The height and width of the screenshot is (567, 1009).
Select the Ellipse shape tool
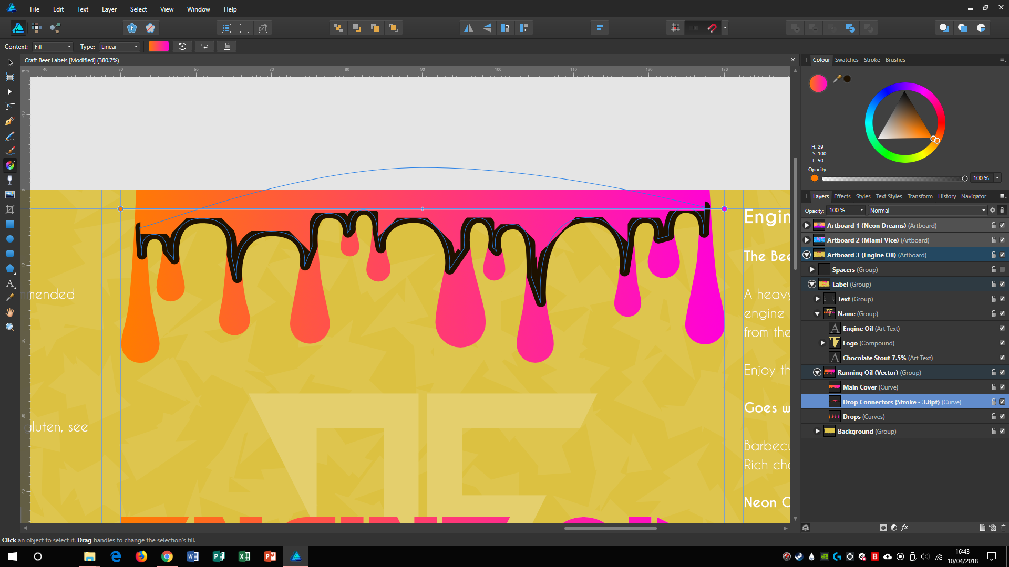tap(10, 239)
